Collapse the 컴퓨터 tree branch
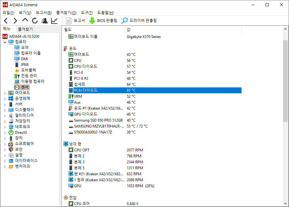 tap(4, 41)
